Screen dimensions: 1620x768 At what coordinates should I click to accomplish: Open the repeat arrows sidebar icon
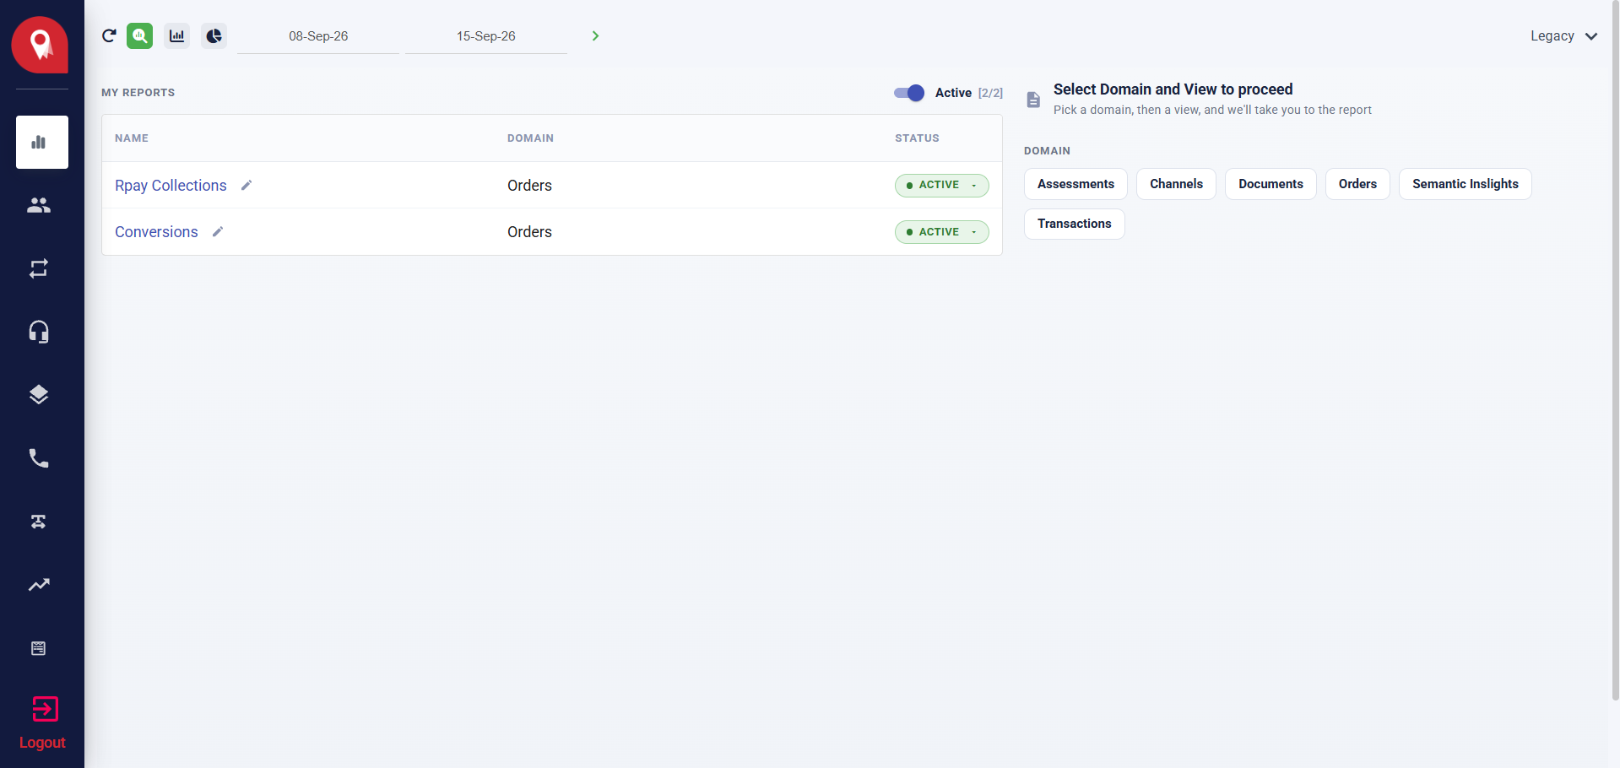(39, 268)
